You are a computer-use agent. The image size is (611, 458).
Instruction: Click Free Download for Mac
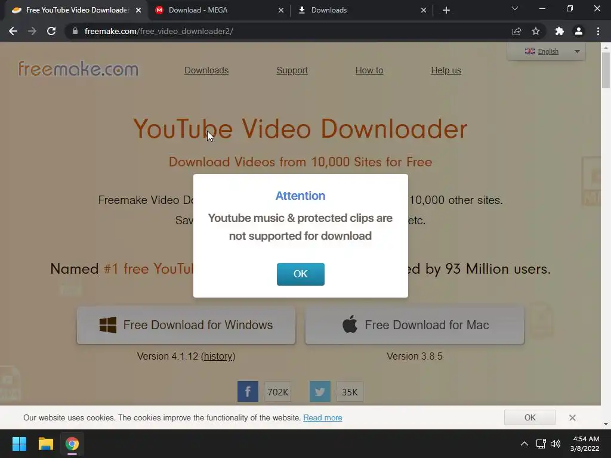[415, 325]
